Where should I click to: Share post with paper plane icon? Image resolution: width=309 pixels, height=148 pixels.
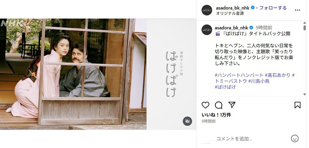[x=232, y=105]
